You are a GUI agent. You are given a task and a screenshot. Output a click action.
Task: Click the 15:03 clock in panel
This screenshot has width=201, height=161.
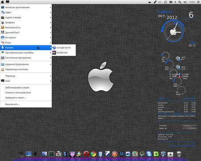pyautogui.click(x=192, y=2)
